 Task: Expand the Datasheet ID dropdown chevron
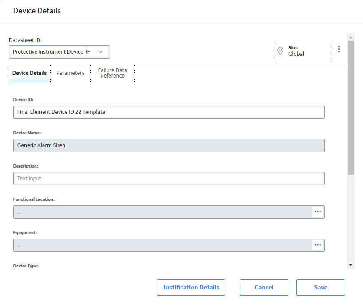click(x=100, y=51)
